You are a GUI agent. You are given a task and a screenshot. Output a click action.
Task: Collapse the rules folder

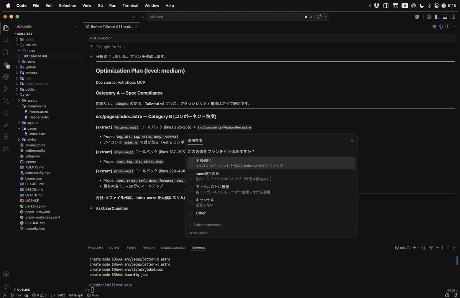tap(19, 50)
